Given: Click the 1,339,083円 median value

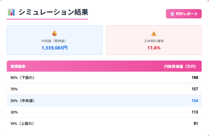Looking at the screenshot, I should point(55,48).
